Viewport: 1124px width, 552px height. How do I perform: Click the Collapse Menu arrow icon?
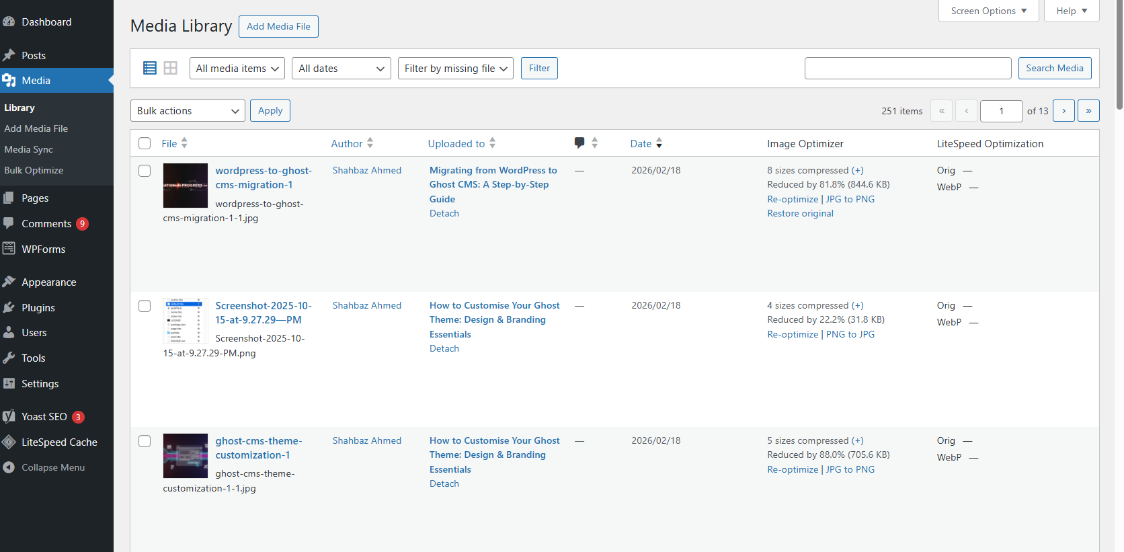point(9,467)
